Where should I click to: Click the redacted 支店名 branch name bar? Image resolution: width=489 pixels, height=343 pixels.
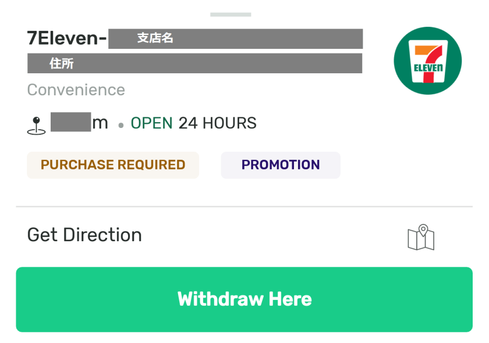(x=235, y=38)
